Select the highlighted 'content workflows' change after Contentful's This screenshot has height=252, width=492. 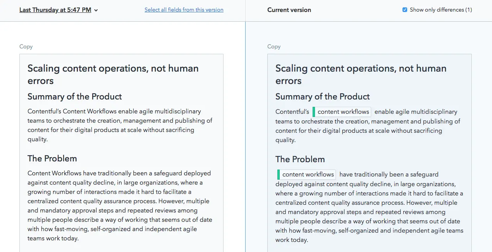(342, 112)
